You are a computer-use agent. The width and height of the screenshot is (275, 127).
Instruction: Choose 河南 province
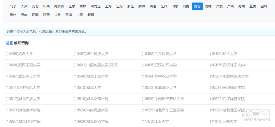tap(186, 6)
